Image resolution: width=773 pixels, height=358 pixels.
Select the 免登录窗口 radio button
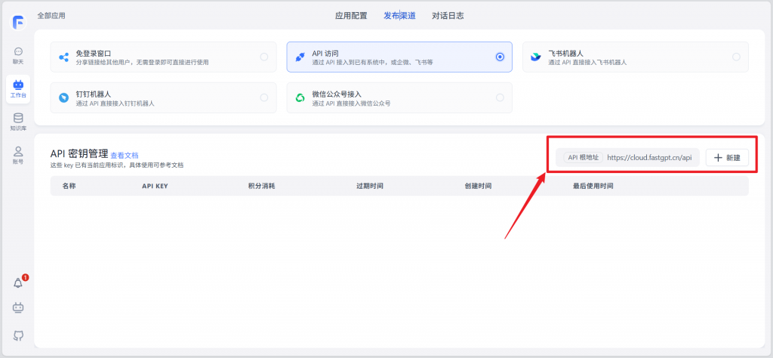(263, 57)
